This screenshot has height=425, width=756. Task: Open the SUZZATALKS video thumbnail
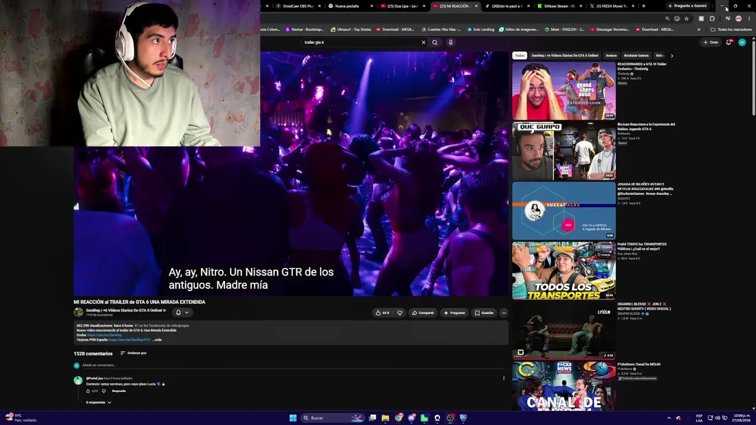point(563,210)
